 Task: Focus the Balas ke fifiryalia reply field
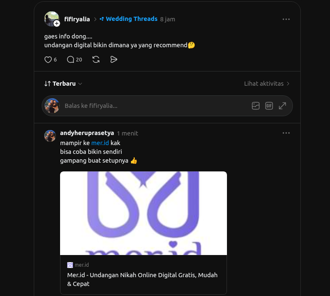156,106
